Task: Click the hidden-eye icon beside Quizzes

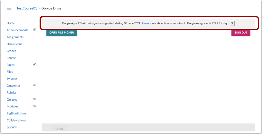Action: 35,99
